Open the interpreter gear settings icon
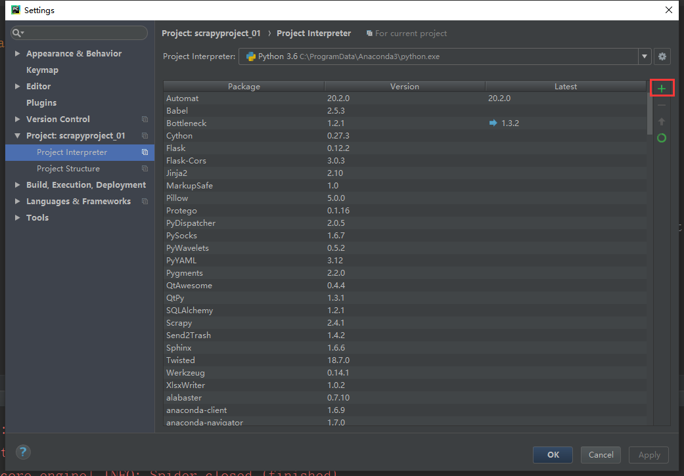Screen dimensions: 684x476 pos(662,56)
